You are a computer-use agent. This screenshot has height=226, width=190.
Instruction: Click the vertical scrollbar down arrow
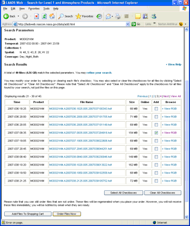click(186, 217)
